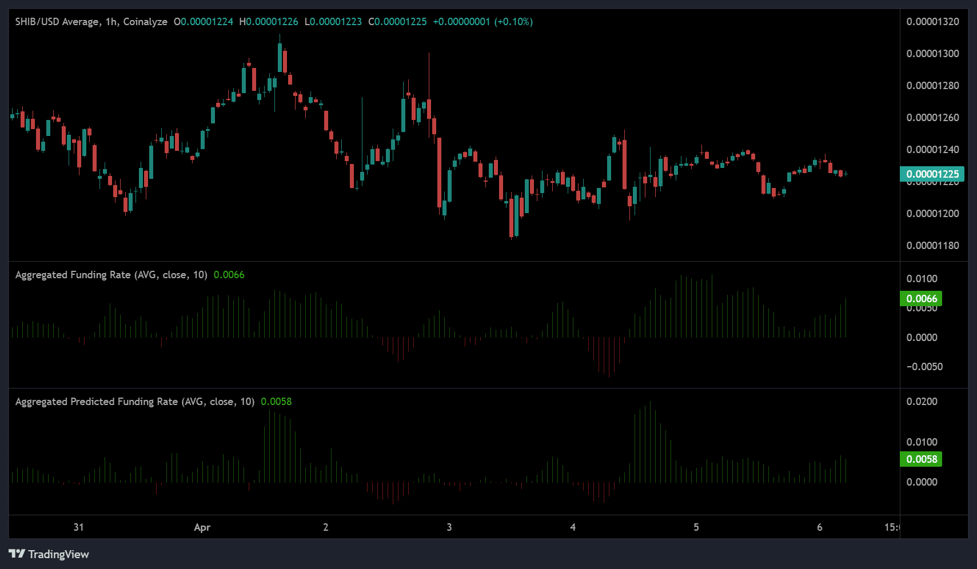Select the SHIB/USD Average chart title
Screen dimensions: 977x569
(91, 22)
